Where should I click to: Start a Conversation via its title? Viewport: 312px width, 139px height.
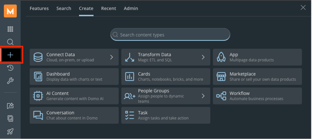coord(60,113)
